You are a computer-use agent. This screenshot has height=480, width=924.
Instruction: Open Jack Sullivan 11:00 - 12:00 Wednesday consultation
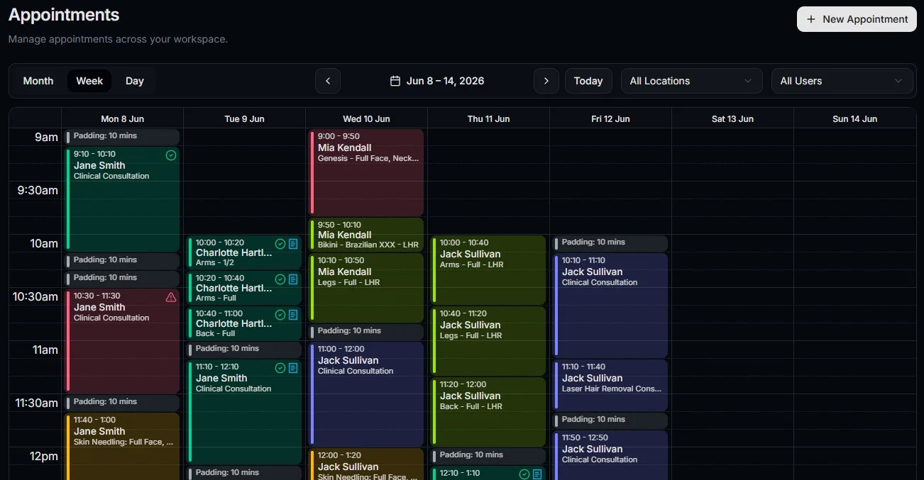(366, 394)
